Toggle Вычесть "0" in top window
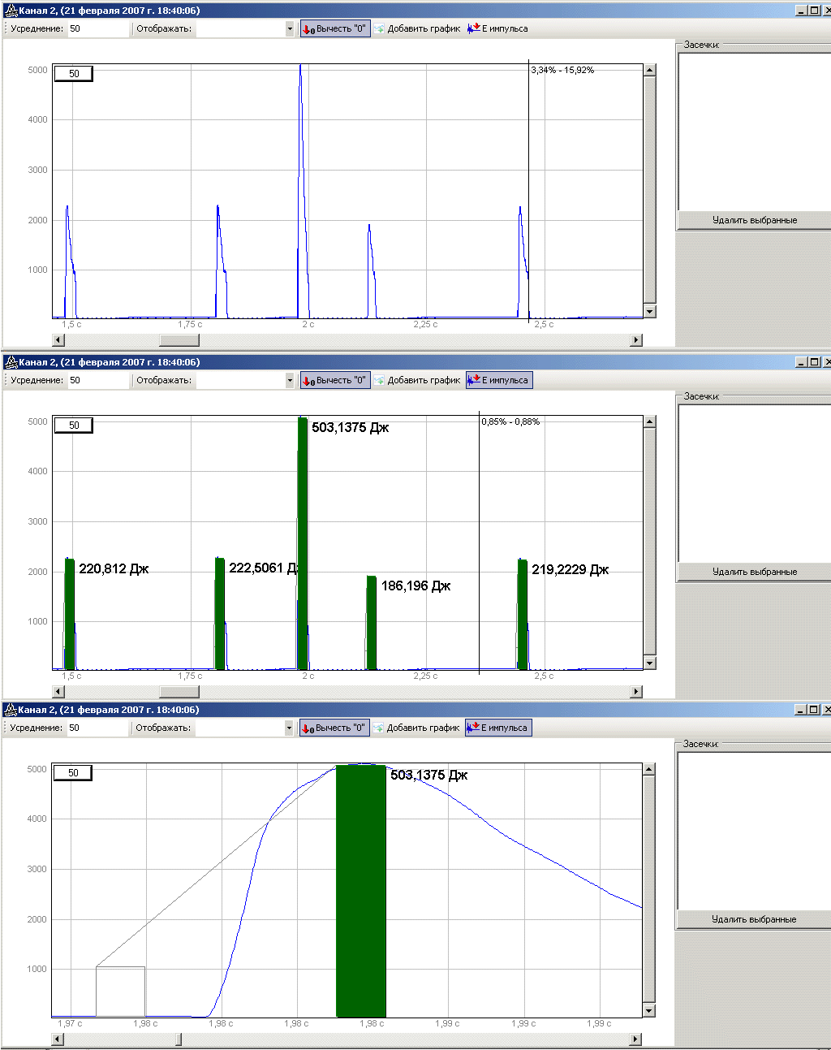The width and height of the screenshot is (831, 1050). point(335,28)
